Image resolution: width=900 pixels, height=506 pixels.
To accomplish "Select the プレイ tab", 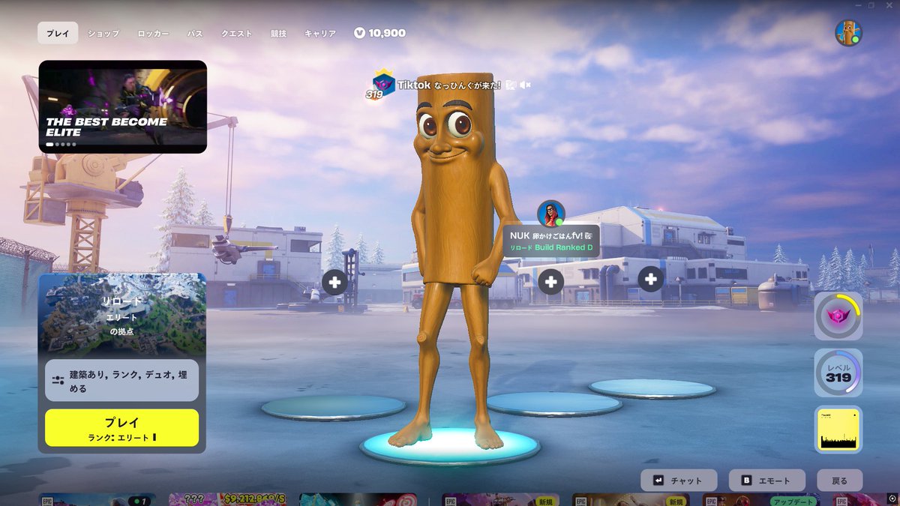I will tap(58, 34).
